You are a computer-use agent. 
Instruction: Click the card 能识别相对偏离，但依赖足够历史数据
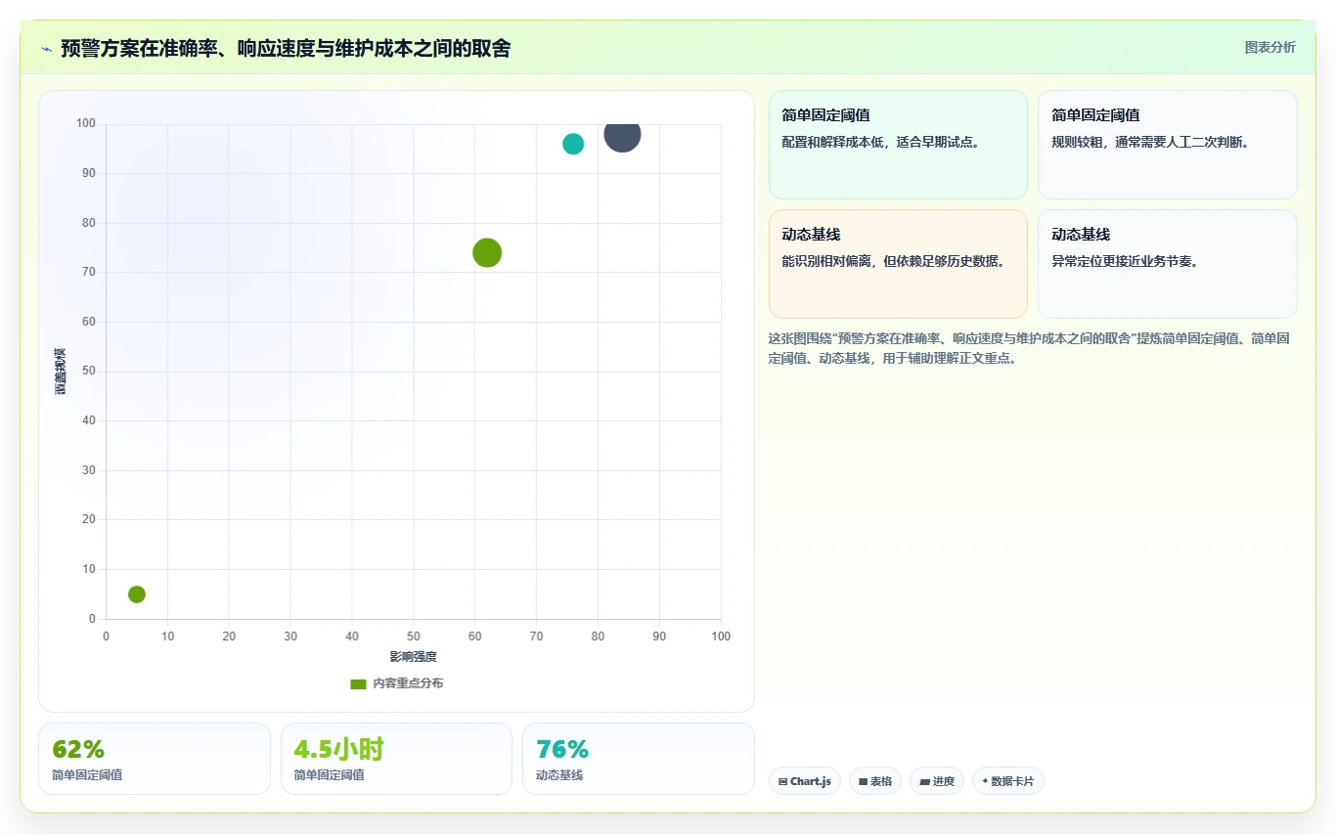point(898,264)
